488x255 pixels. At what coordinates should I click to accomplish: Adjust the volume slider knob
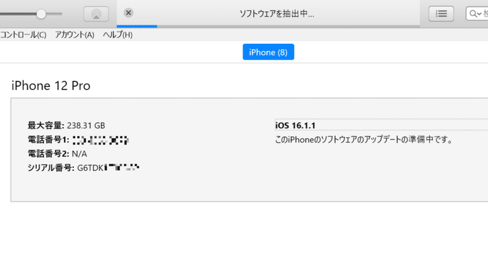click(x=41, y=13)
